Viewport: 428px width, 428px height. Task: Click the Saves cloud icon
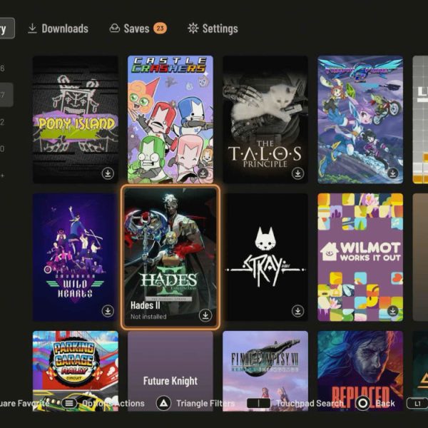click(x=115, y=28)
